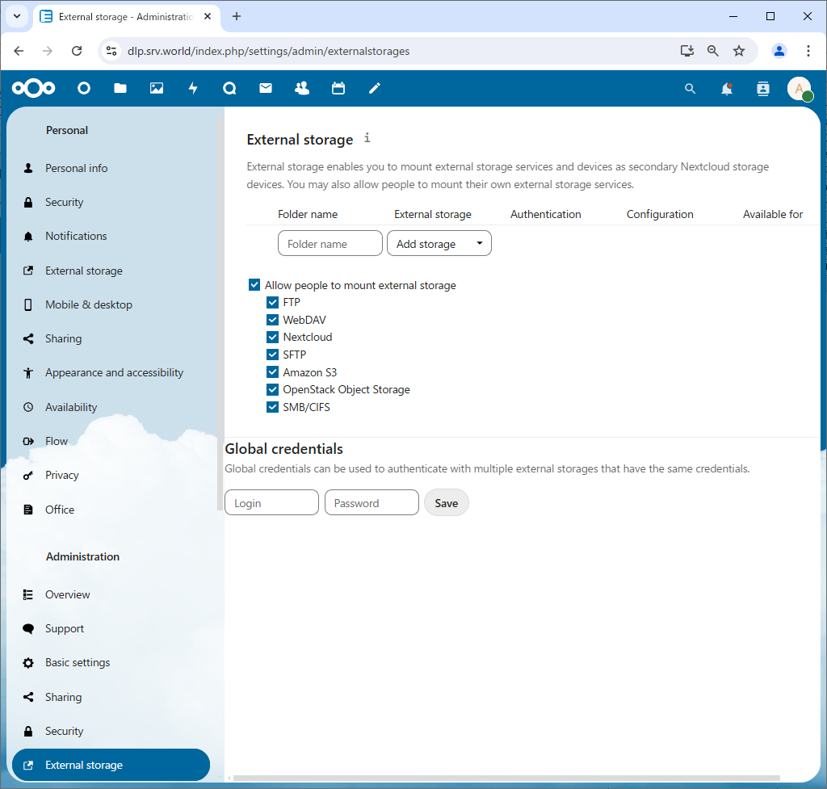The height and width of the screenshot is (789, 827).
Task: Click the Folder name input field
Action: pos(330,244)
